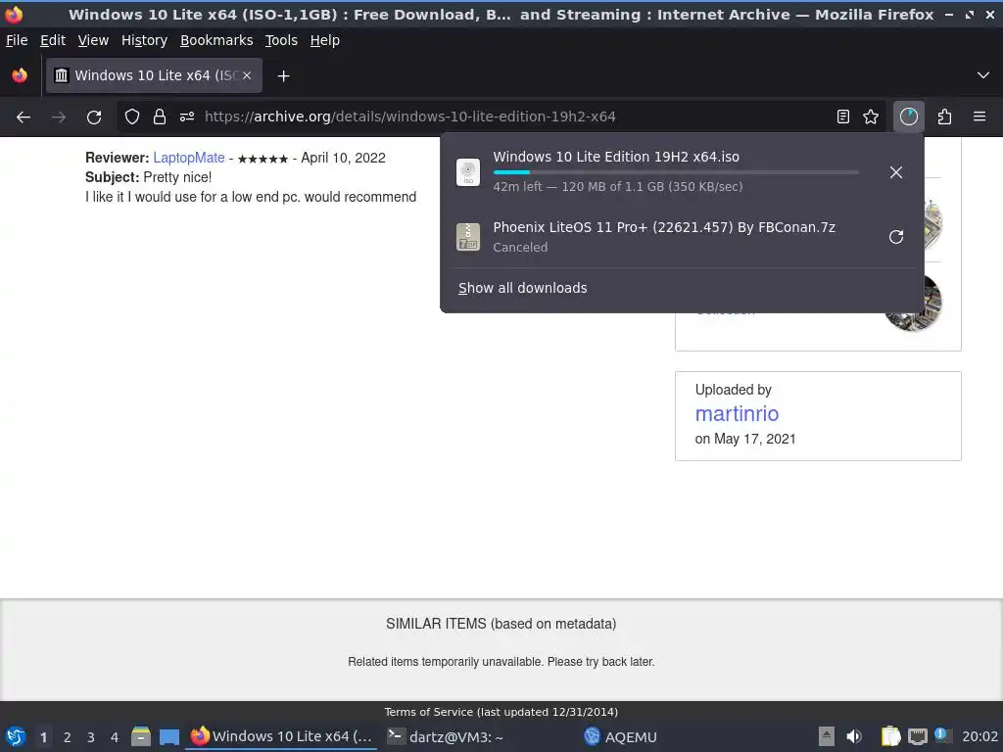Image resolution: width=1003 pixels, height=752 pixels.
Task: Select the Windows 10 Lite x64 tab
Action: tap(154, 75)
